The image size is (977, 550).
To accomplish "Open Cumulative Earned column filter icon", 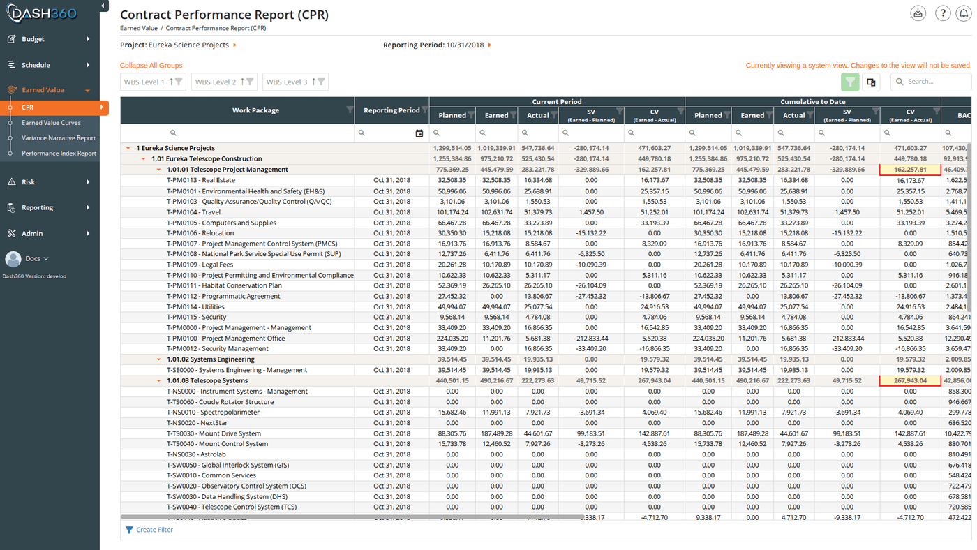I will [x=770, y=115].
